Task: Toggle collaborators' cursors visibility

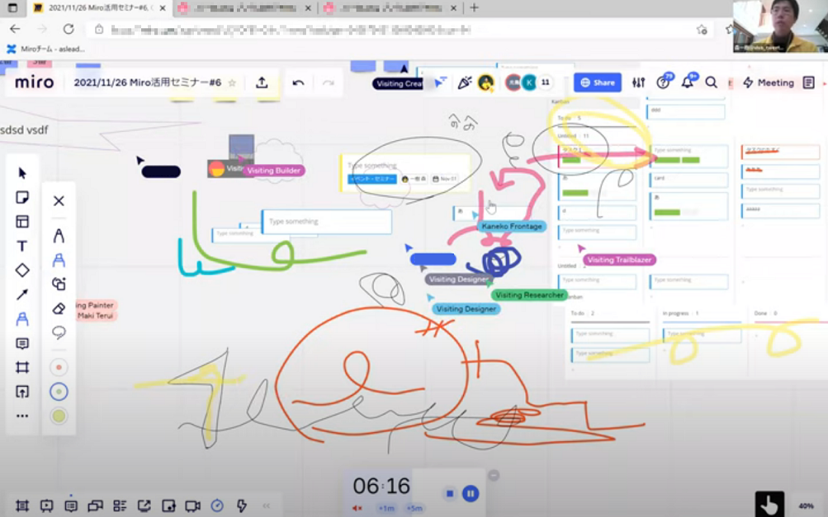Action: tap(440, 82)
